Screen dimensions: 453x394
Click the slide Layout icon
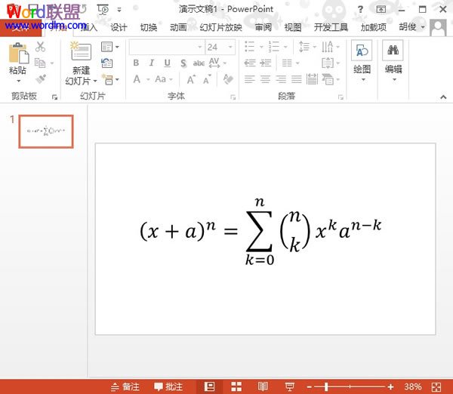pyautogui.click(x=106, y=47)
